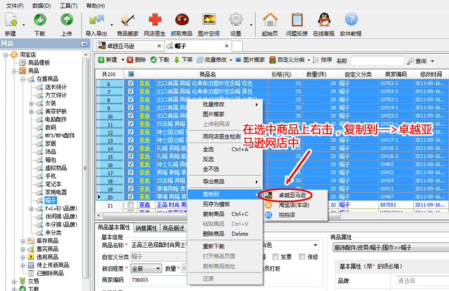Click 下载 in the product toolbar
The width and height of the screenshot is (449, 291).
pos(160,60)
